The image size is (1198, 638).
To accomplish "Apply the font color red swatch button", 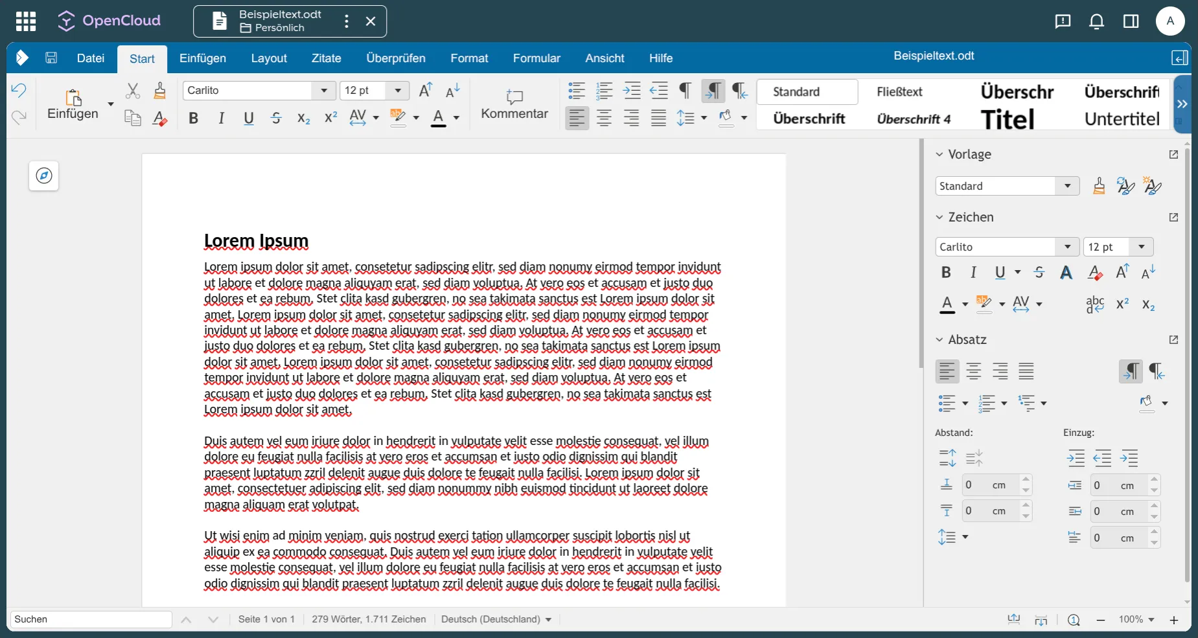I will point(439,118).
